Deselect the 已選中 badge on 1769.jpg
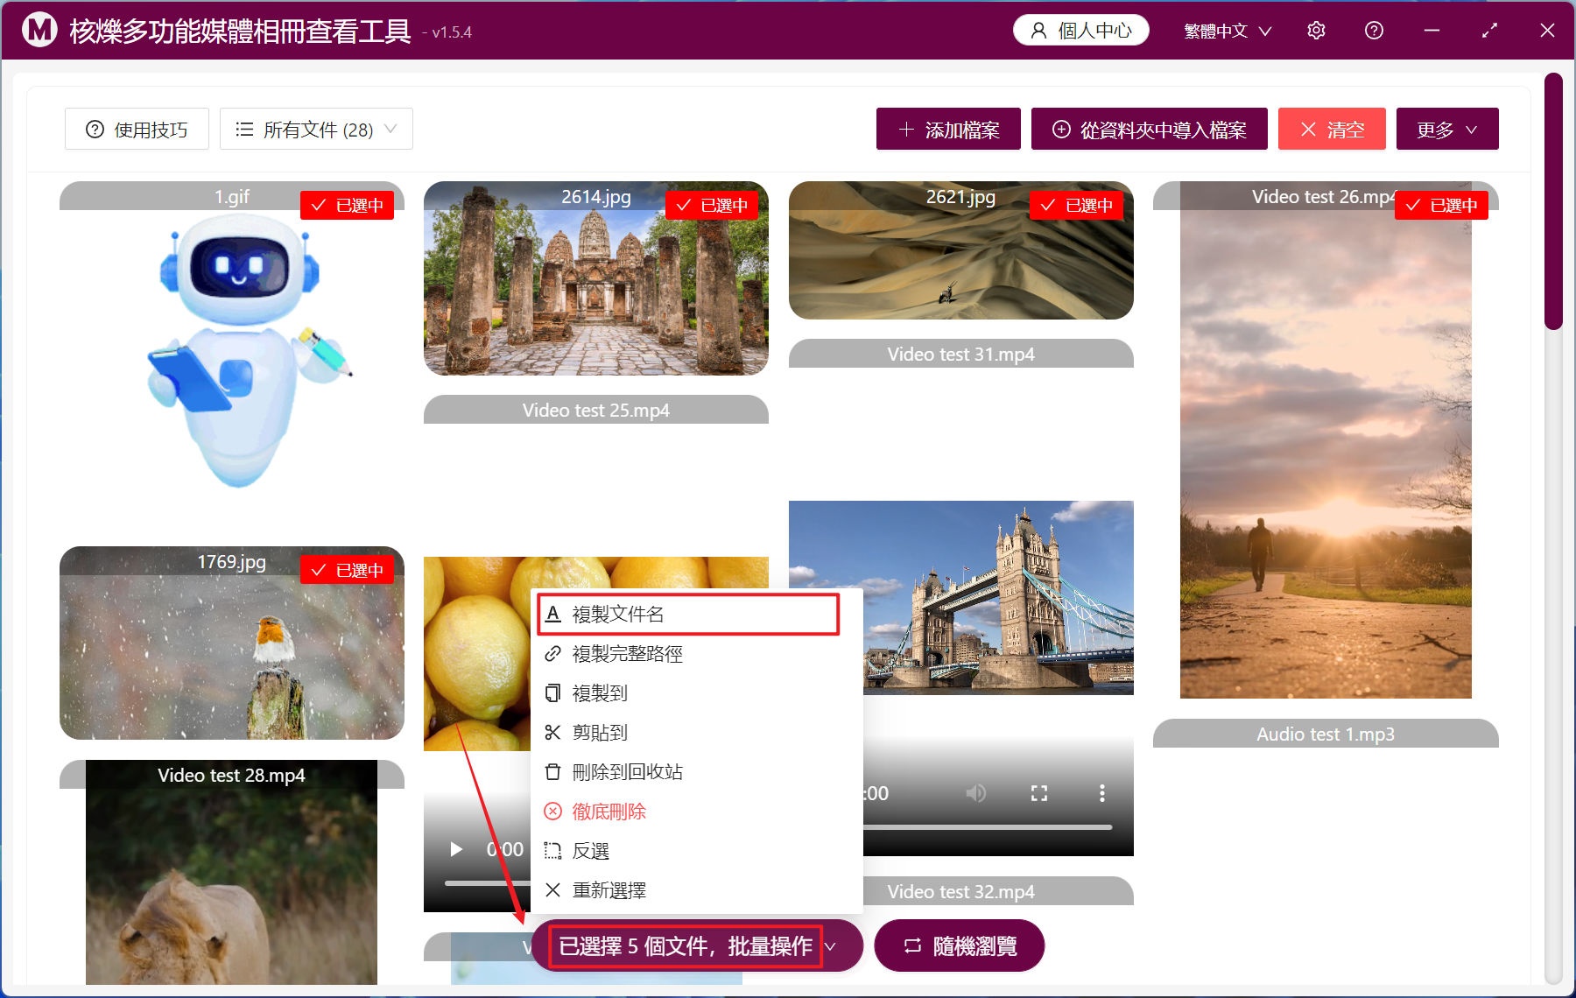This screenshot has width=1576, height=998. point(348,570)
